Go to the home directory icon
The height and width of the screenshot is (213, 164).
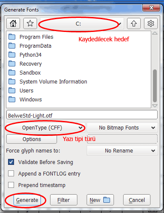pyautogui.click(x=13, y=23)
